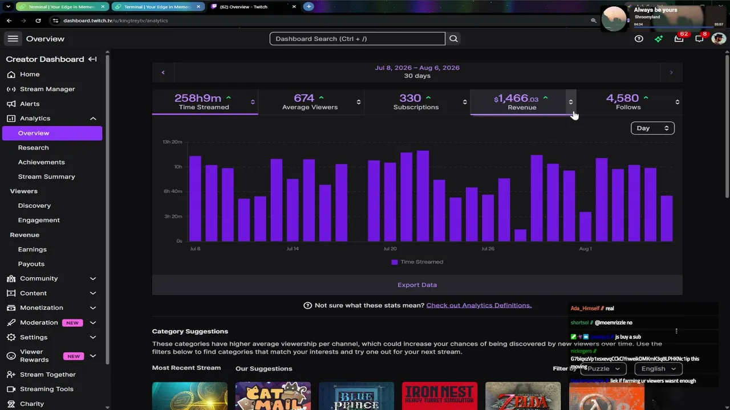Expand the Viewer Rewards sidebar section
730x410 pixels.
[93, 356]
